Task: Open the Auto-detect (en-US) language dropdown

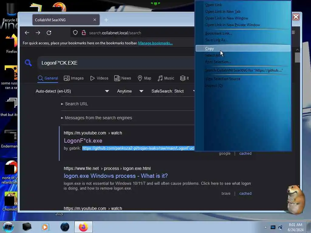Action: click(72, 91)
